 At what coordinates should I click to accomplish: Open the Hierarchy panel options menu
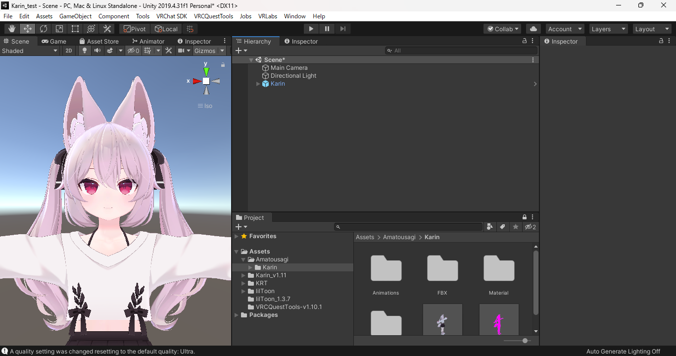click(x=532, y=41)
